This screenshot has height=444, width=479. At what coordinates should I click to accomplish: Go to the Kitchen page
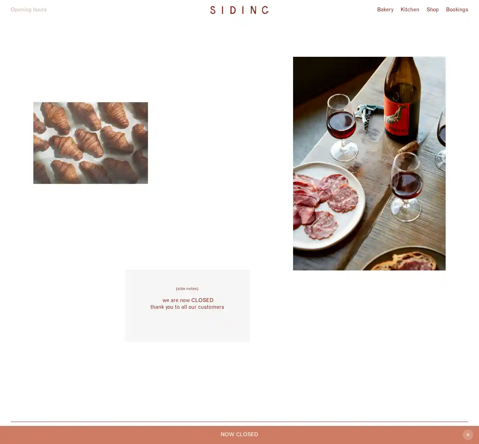click(410, 10)
